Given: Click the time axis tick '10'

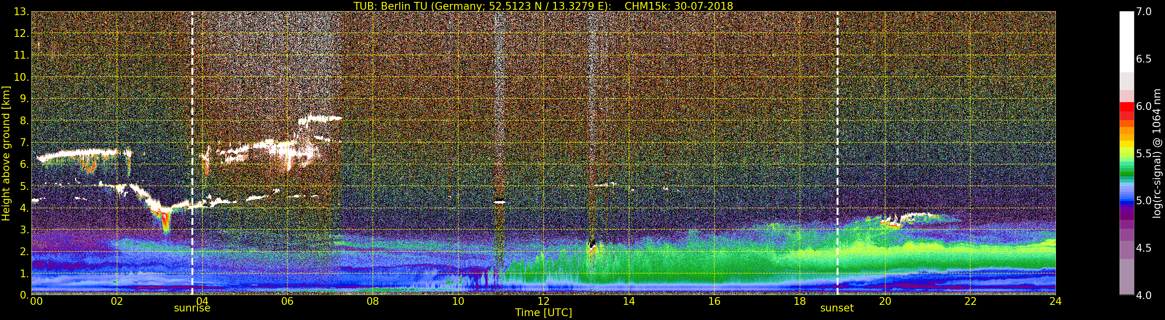Looking at the screenshot, I should point(458,301).
